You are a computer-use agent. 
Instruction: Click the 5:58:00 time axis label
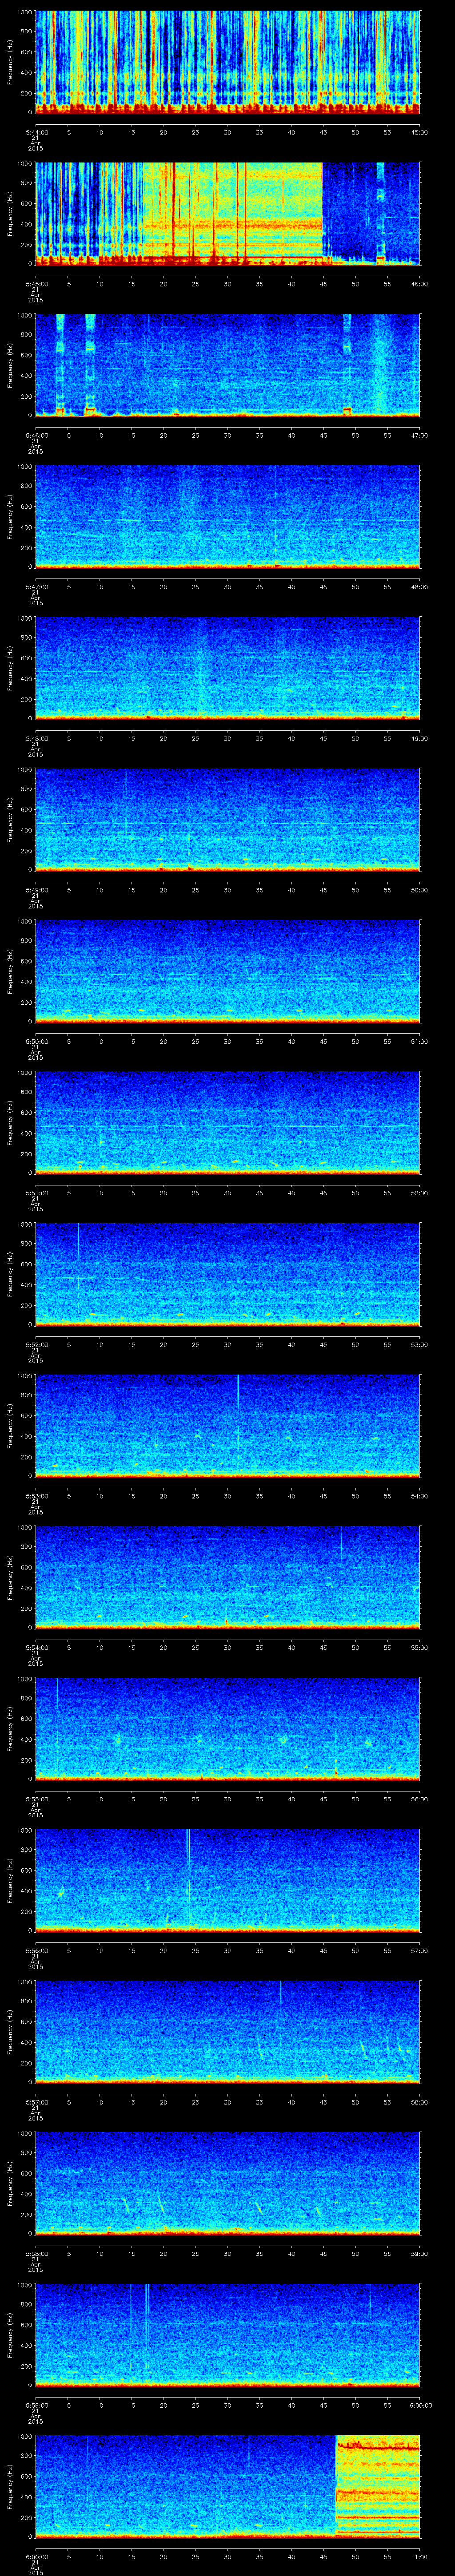(36, 2253)
